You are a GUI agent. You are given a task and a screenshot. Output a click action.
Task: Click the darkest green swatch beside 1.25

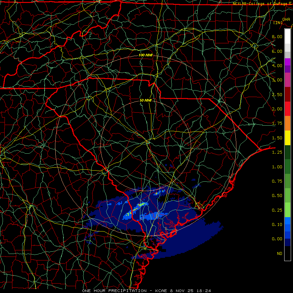coord(287,152)
